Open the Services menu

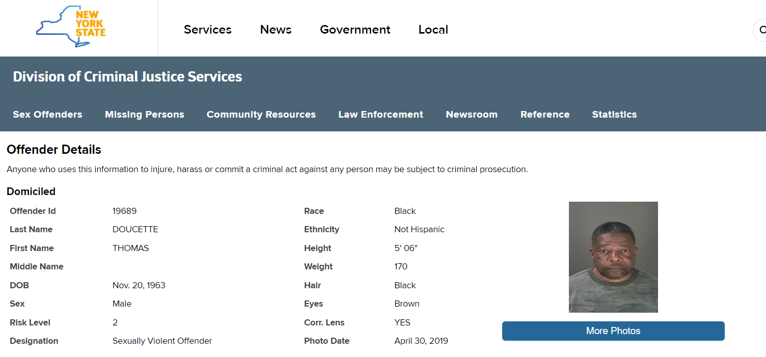click(208, 30)
